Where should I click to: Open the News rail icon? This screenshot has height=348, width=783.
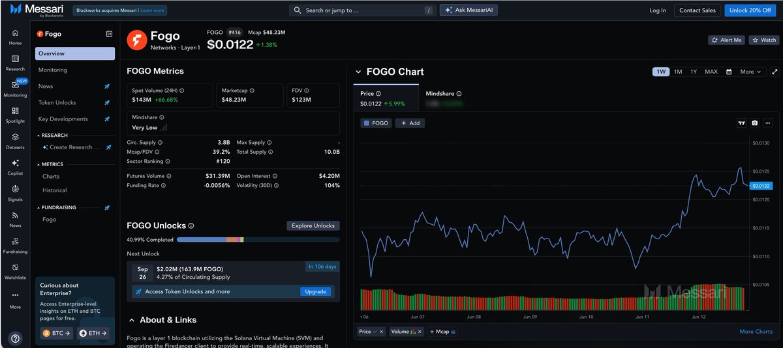(x=15, y=219)
